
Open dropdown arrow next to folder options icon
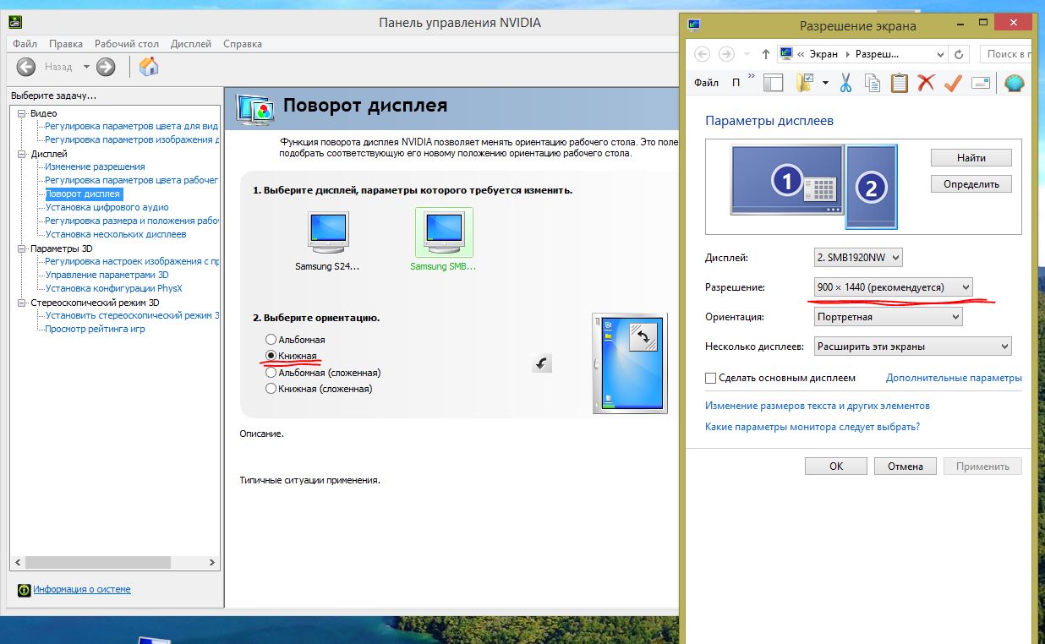coord(824,83)
